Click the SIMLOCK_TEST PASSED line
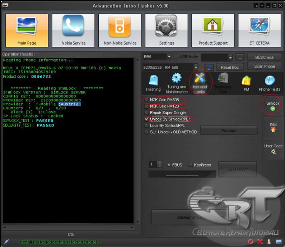 click(x=28, y=121)
